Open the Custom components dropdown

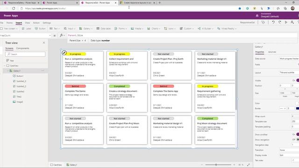tap(187, 28)
